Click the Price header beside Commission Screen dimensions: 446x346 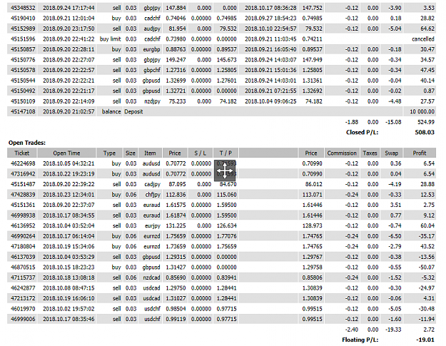pyautogui.click(x=311, y=153)
